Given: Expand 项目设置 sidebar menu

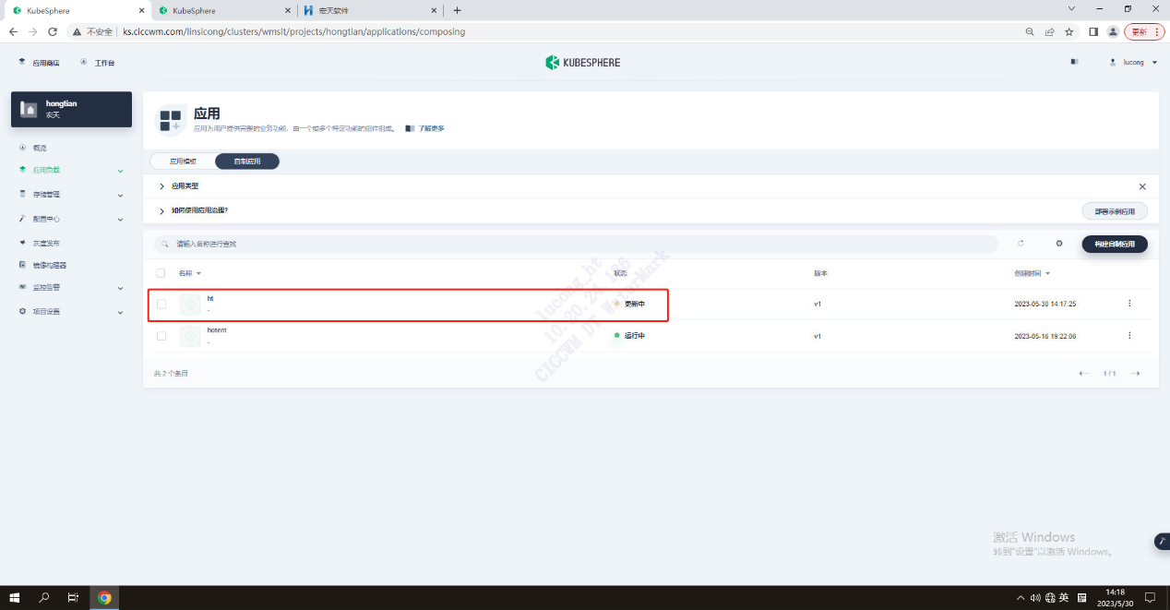Looking at the screenshot, I should coord(71,312).
